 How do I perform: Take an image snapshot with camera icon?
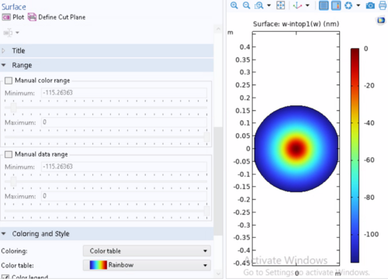pyautogui.click(x=370, y=5)
